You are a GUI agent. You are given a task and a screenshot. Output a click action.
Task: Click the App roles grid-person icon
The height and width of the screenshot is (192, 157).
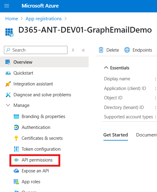16,182
